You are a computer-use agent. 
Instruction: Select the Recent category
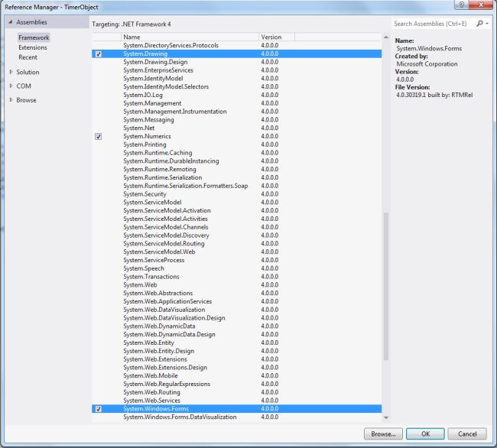(28, 57)
